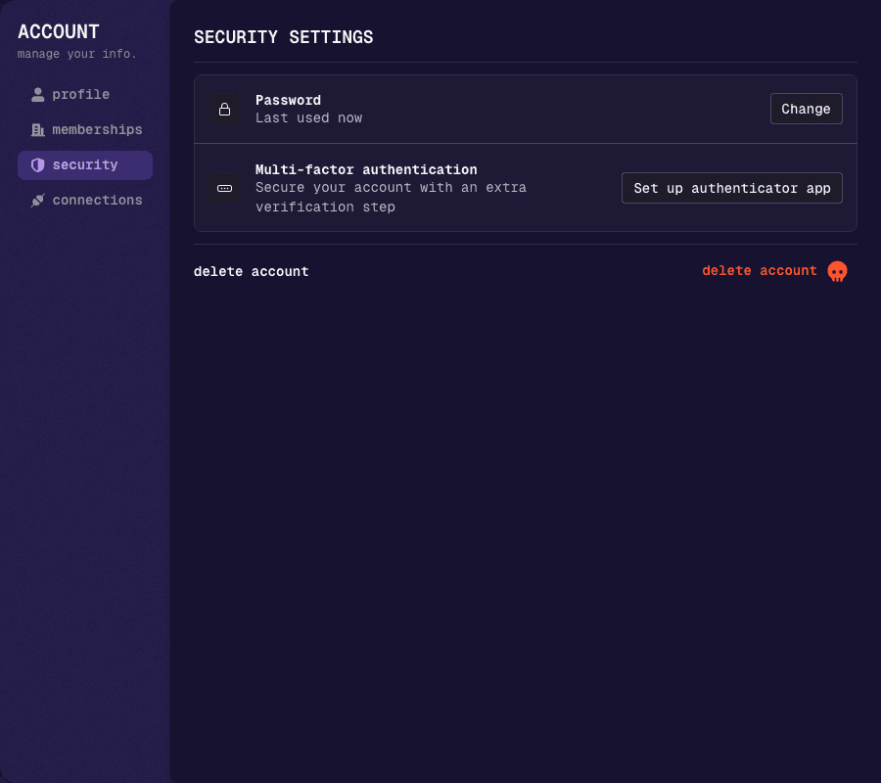Set up authenticator app
Viewport: 881px width, 783px height.
[x=731, y=188]
